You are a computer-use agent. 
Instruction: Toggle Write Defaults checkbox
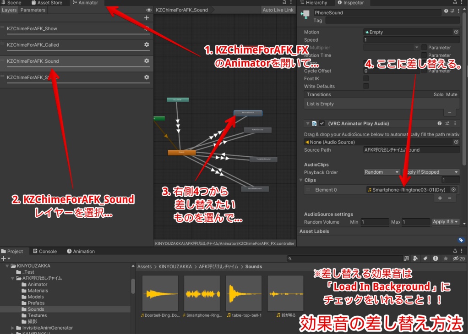pyautogui.click(x=366, y=86)
